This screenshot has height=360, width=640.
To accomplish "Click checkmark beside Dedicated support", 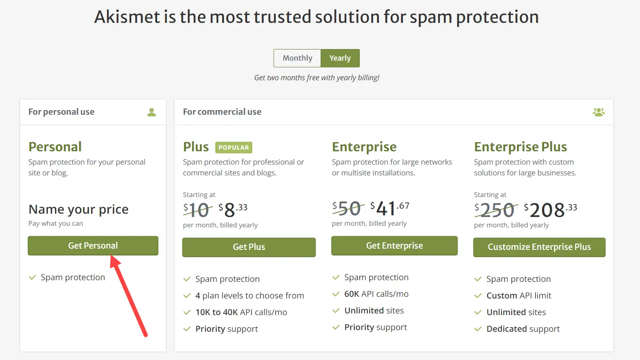I will [x=478, y=329].
